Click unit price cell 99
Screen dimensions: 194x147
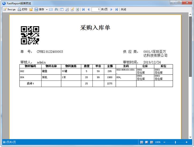point(98,78)
